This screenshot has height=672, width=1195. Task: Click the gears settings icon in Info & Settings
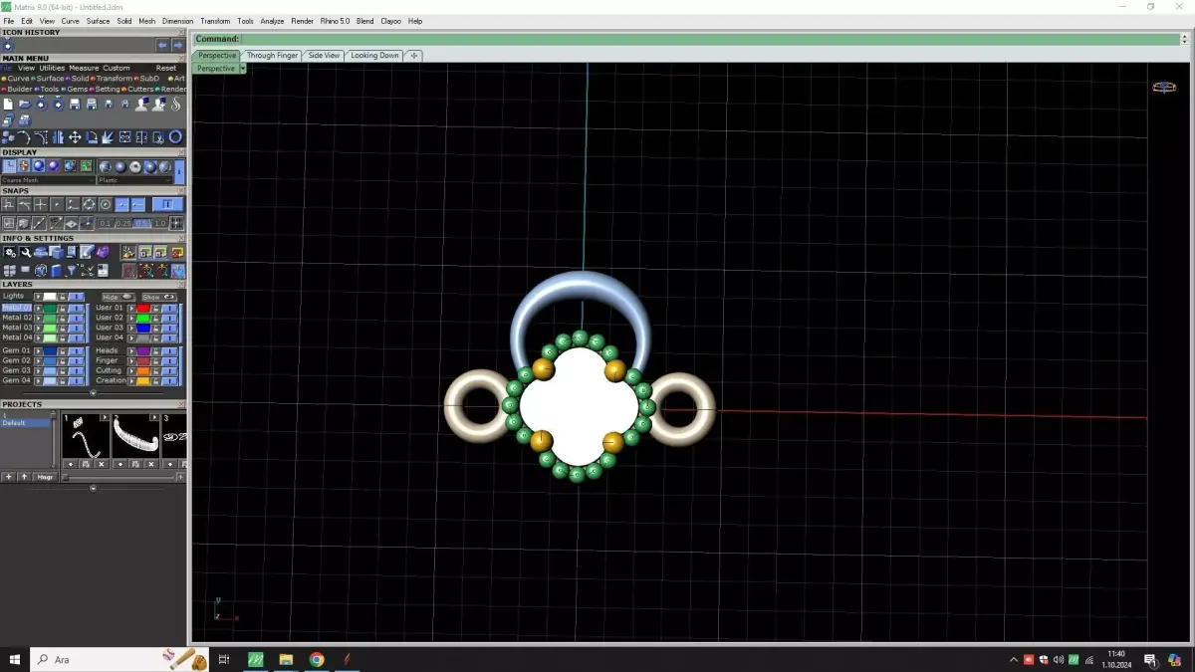(9, 251)
